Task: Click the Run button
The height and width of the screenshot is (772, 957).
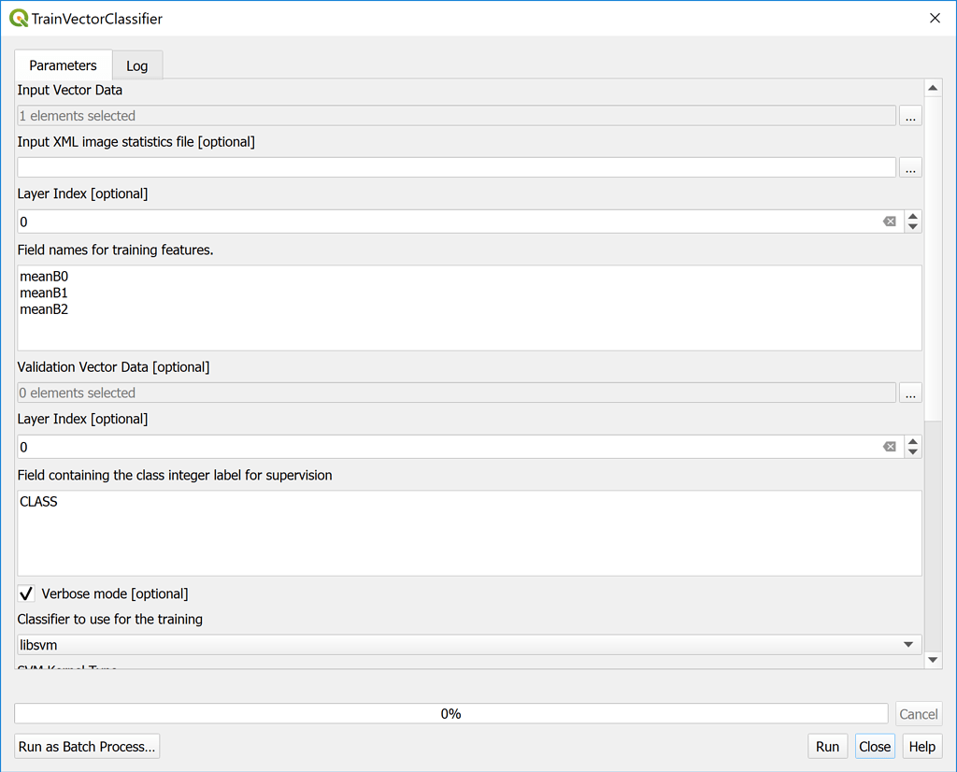Action: click(827, 746)
